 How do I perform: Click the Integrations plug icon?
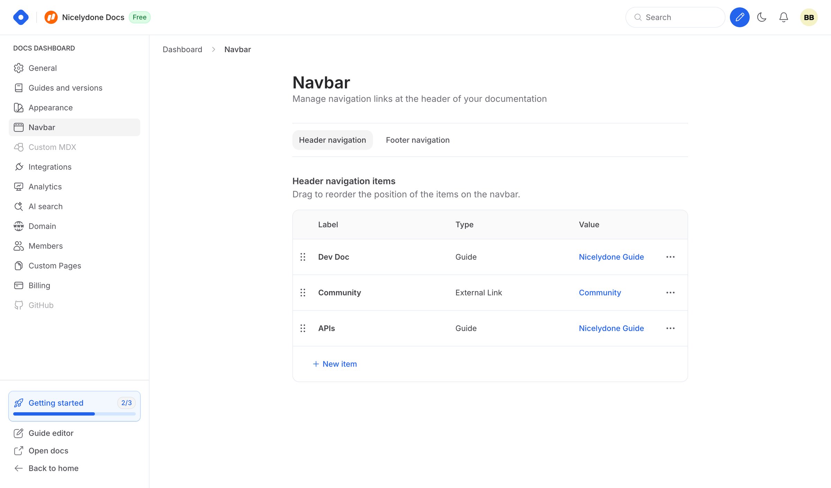[x=19, y=167]
